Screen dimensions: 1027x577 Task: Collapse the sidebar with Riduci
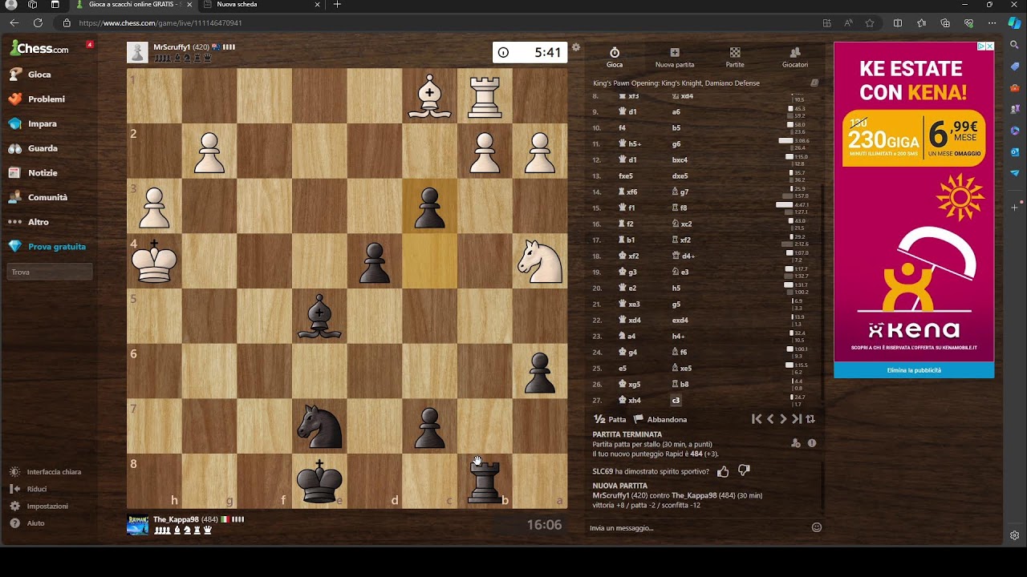(28, 489)
